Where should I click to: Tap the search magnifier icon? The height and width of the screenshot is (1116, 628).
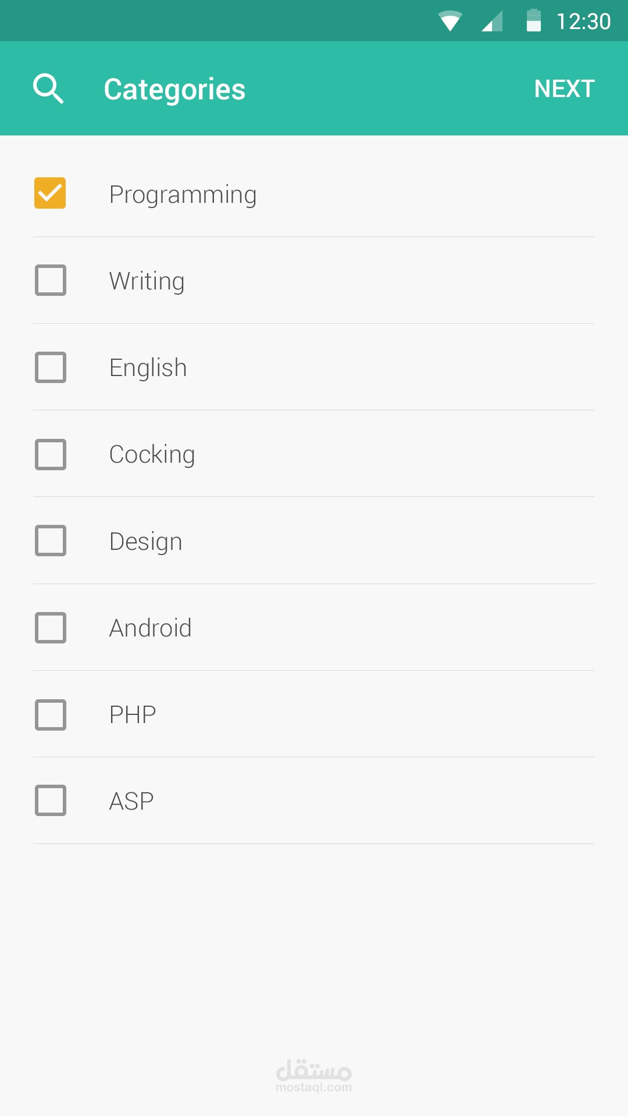[x=48, y=89]
